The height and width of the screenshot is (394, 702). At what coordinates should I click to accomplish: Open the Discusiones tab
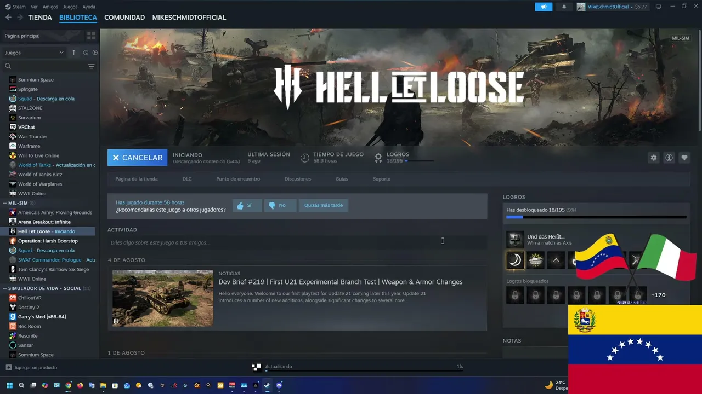click(298, 179)
